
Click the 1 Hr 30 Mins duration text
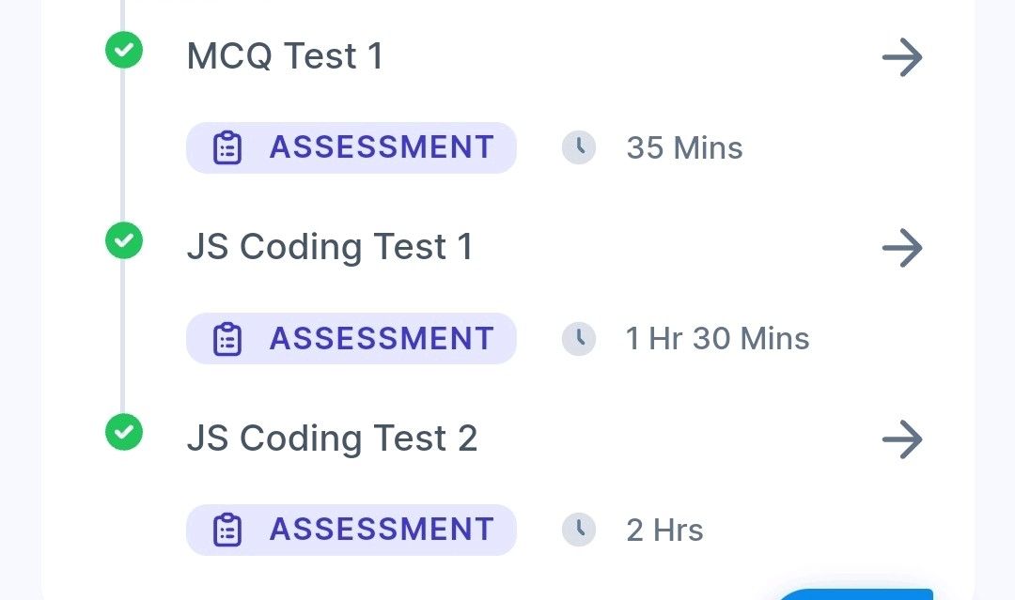click(717, 338)
